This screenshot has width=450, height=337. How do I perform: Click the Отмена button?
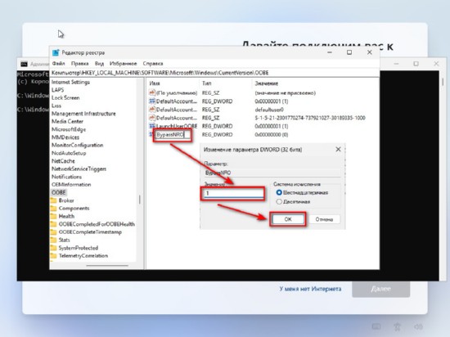[324, 219]
